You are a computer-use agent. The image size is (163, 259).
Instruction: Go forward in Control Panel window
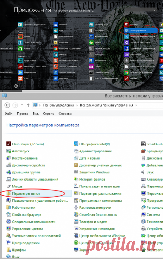coord(15,105)
